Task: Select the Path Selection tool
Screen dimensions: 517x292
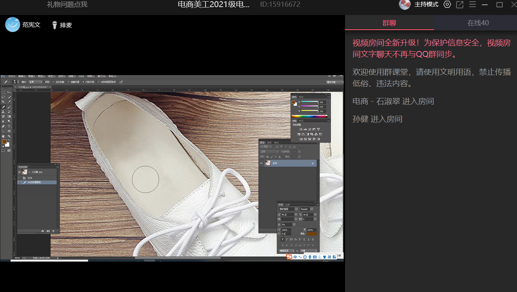Action: (3, 131)
